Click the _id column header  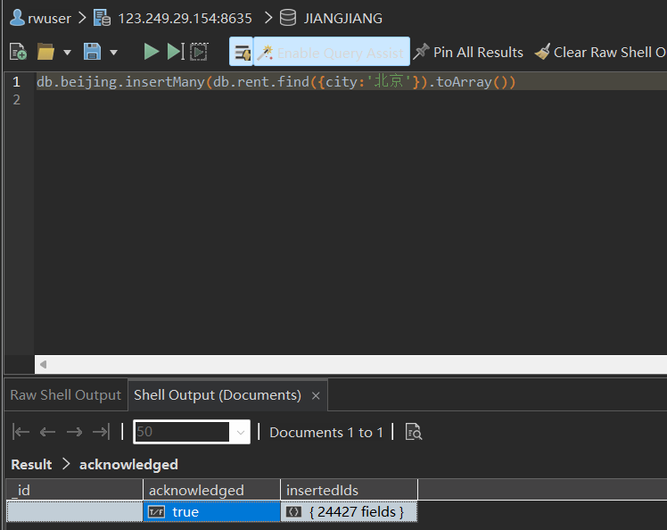(x=75, y=490)
